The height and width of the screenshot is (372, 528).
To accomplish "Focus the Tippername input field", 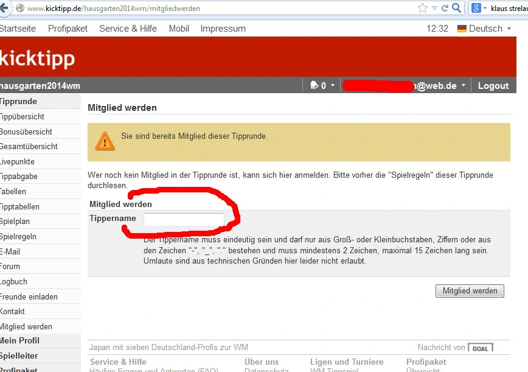I will pyautogui.click(x=184, y=219).
